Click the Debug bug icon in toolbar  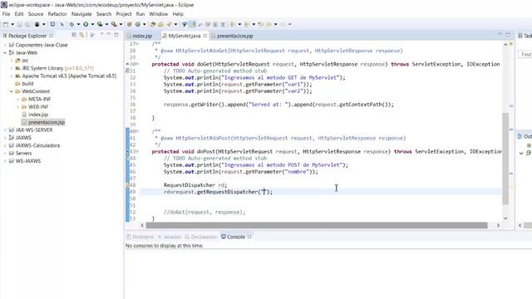pyautogui.click(x=71, y=24)
